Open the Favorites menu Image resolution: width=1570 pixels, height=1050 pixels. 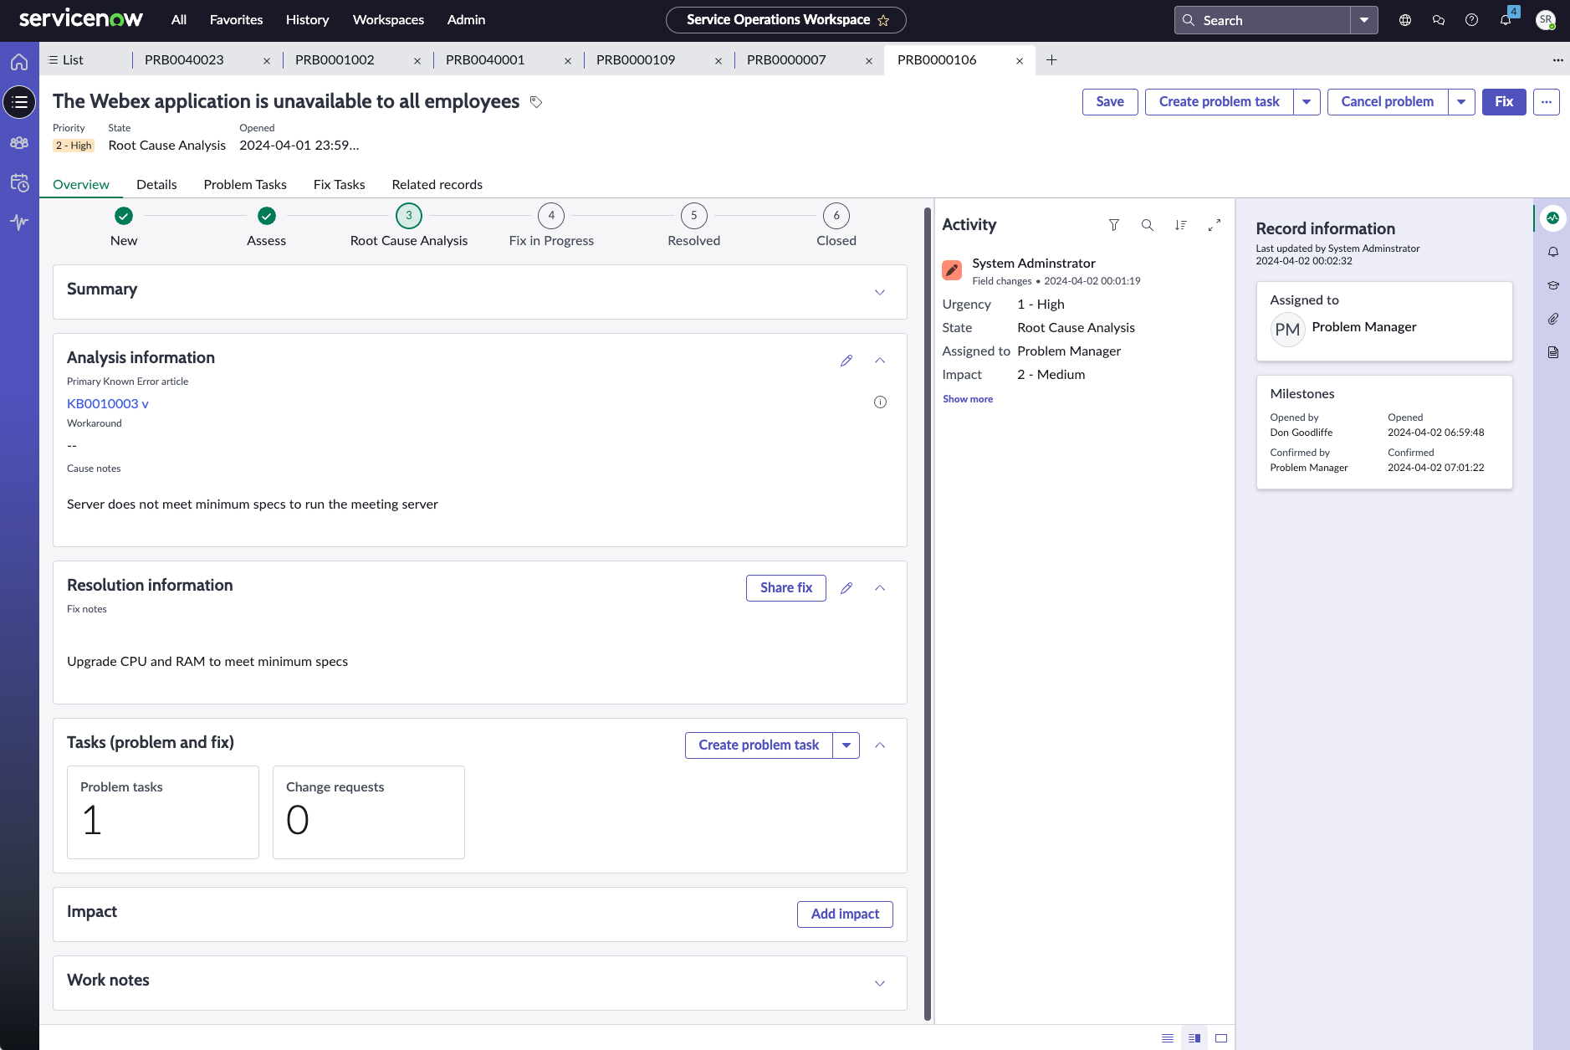(236, 20)
